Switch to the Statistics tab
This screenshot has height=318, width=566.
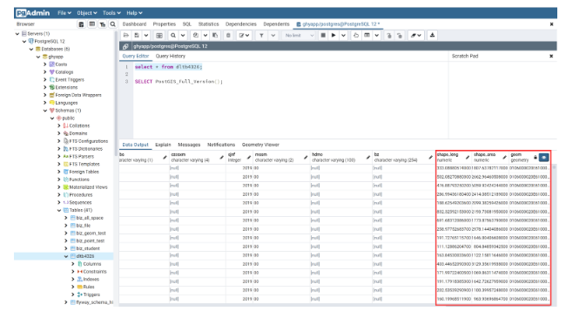[209, 24]
